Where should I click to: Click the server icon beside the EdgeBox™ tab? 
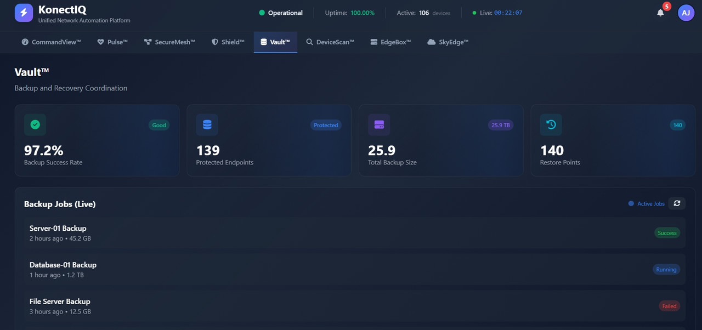pos(374,42)
